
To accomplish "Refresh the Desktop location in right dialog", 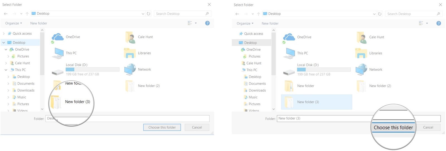I will [x=380, y=14].
